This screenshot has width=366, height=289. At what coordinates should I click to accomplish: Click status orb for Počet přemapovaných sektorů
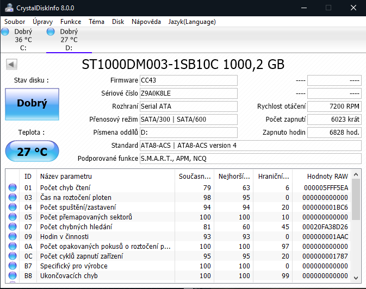[13, 217]
